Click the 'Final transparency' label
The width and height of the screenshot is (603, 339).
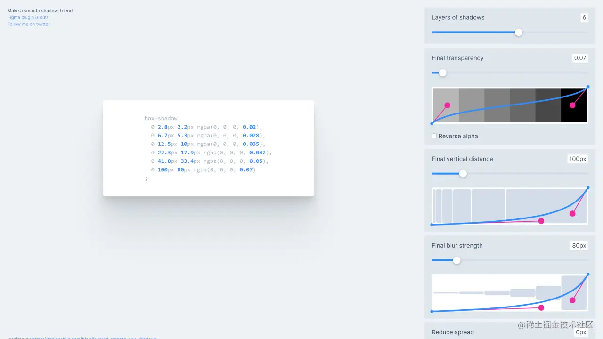coord(457,58)
